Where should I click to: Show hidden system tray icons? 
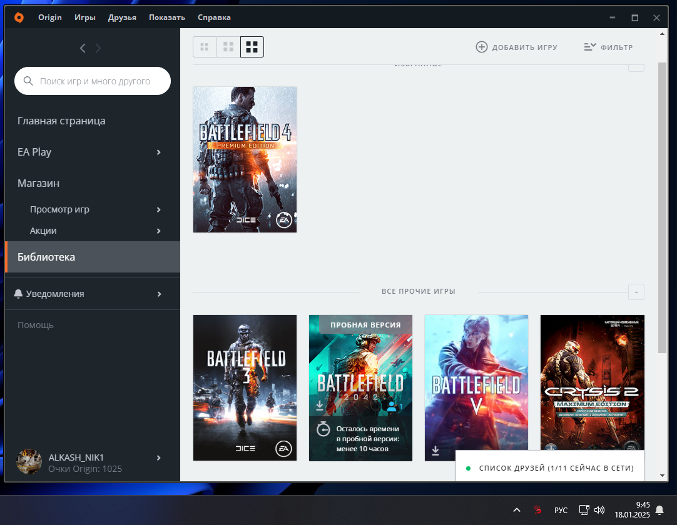[517, 510]
